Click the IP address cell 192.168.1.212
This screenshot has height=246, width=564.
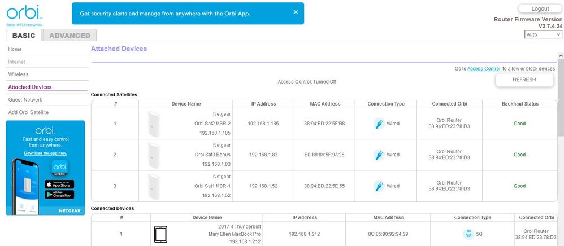[304, 234]
